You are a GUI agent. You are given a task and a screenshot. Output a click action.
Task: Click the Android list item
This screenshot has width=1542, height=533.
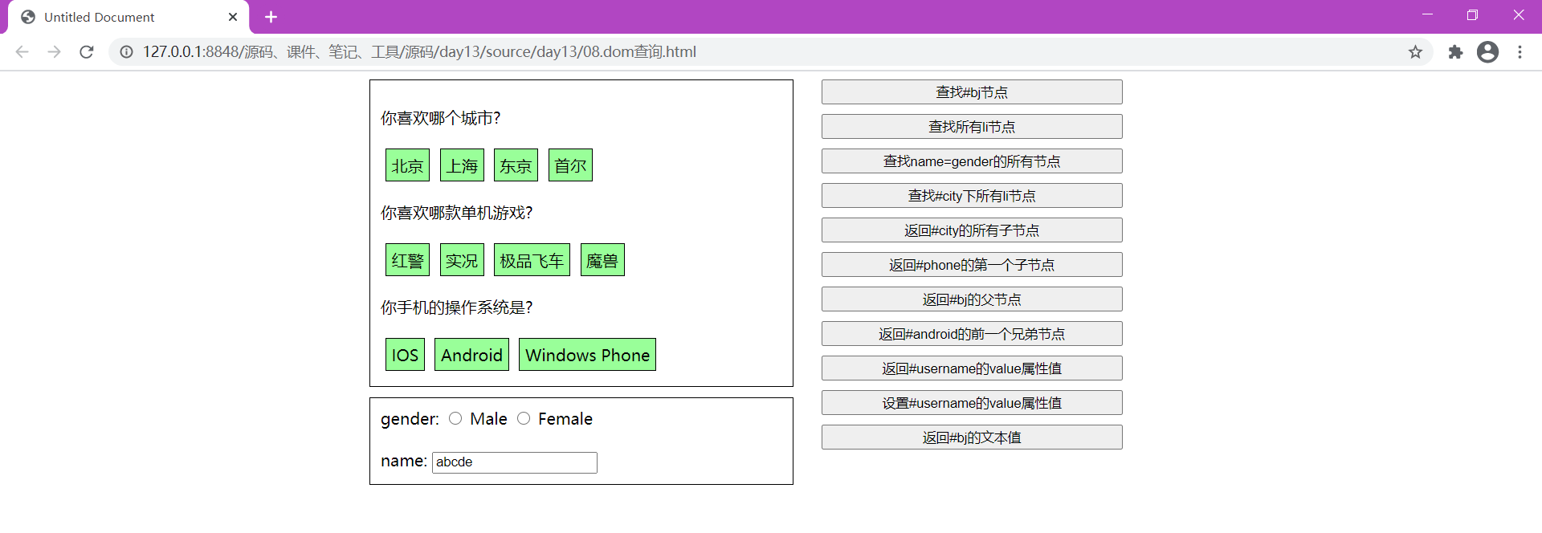[x=471, y=355]
